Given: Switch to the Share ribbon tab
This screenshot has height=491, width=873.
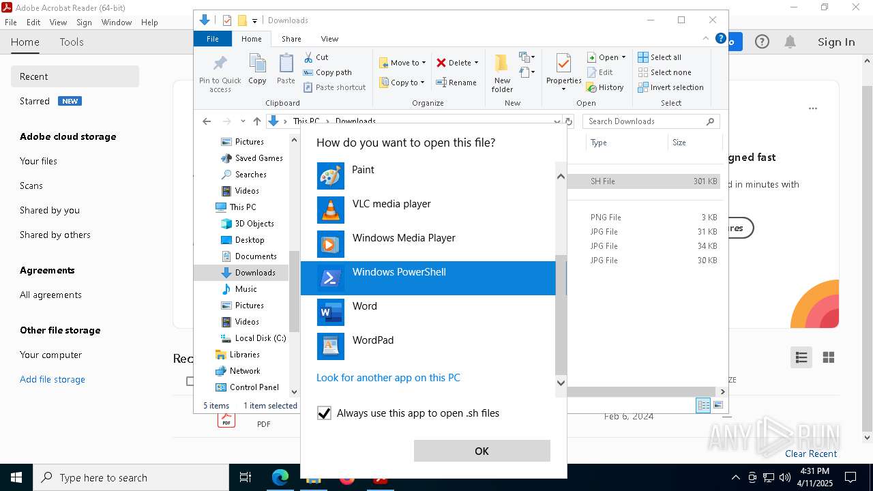Looking at the screenshot, I should pos(291,39).
